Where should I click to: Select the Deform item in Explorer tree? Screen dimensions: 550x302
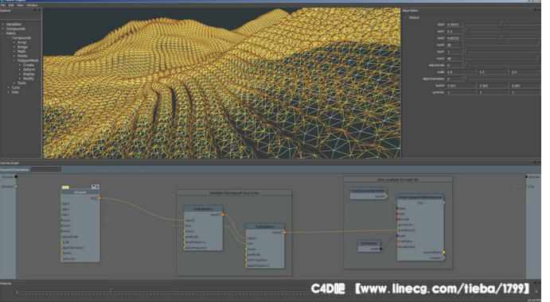29,70
